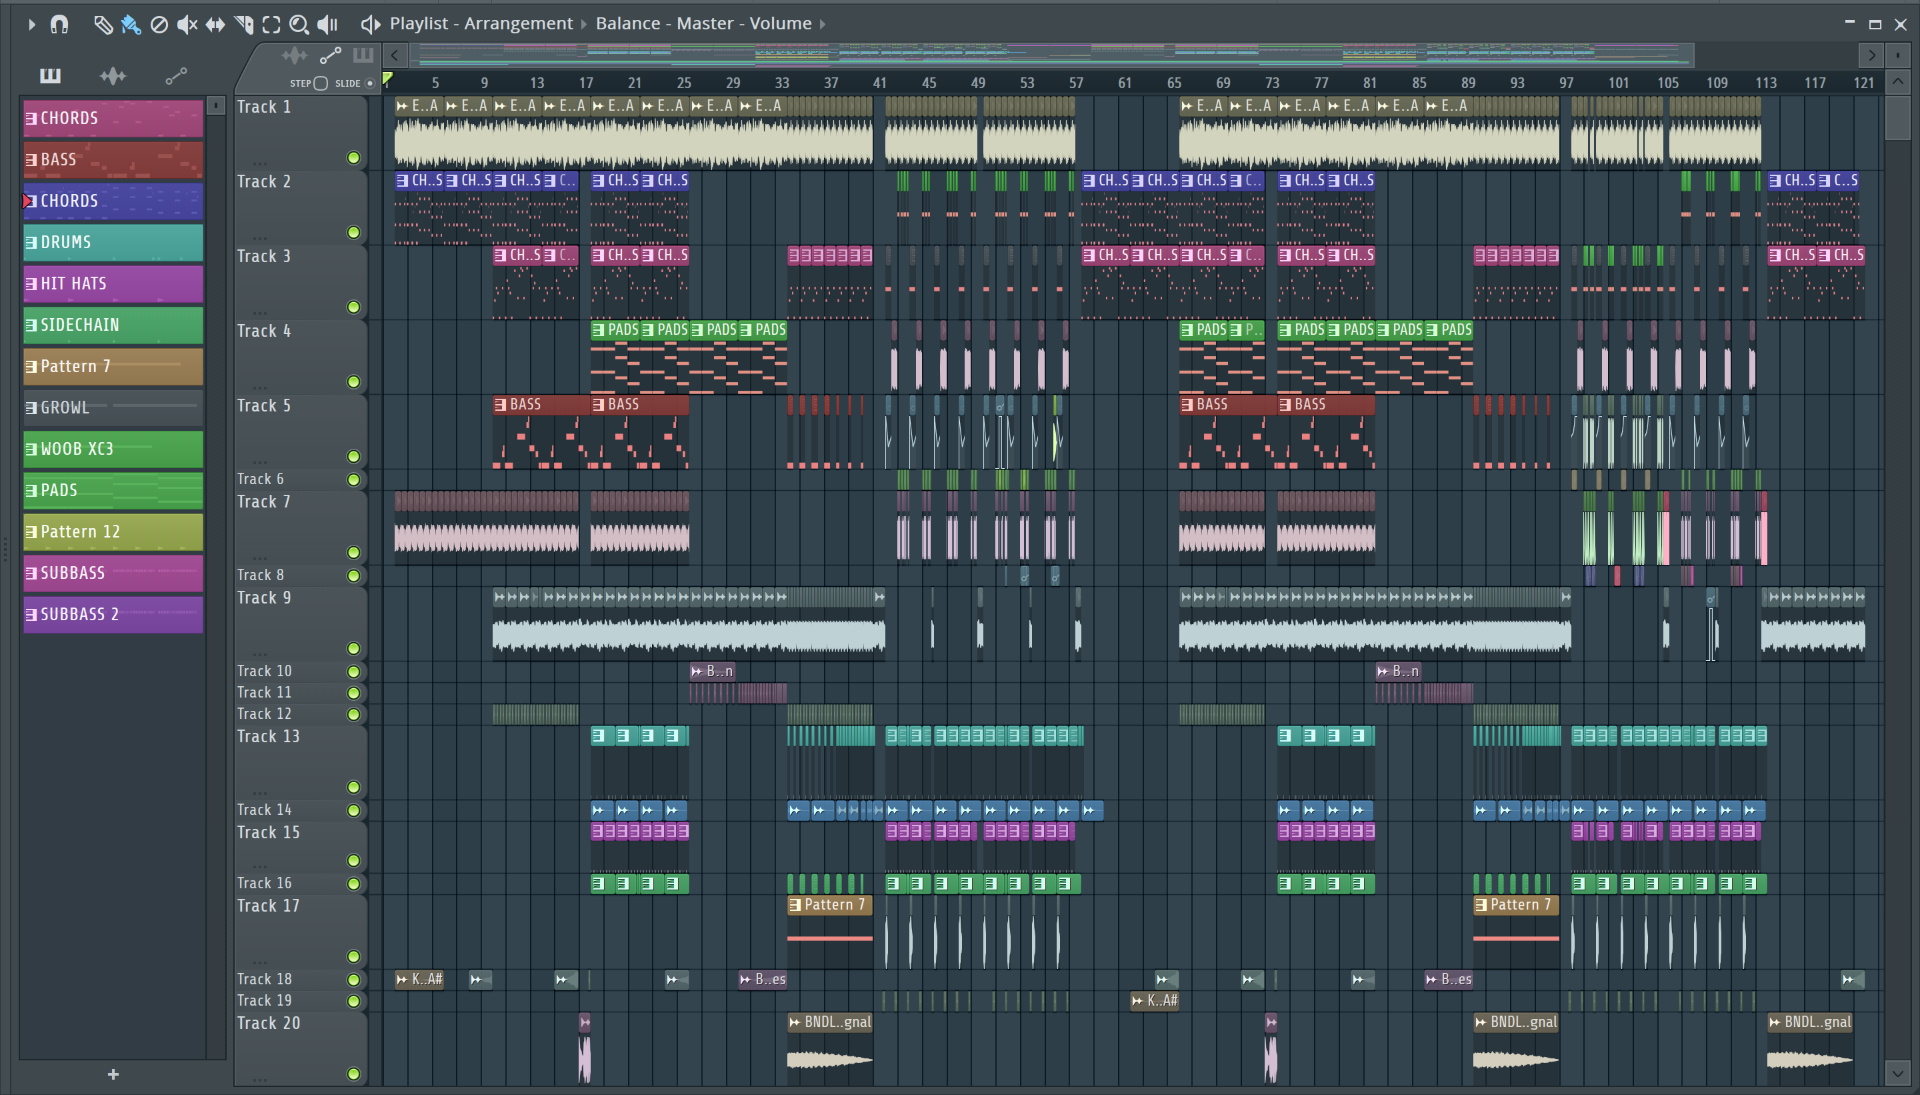The height and width of the screenshot is (1095, 1920).
Task: Select the Slip tool
Action: (215, 25)
